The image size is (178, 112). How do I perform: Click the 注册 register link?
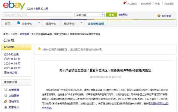[x=46, y=9]
